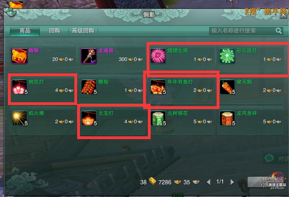Select the 桃花灯 peach blossom lantern icon
Viewport: 289px width, 197px height.
point(19,87)
